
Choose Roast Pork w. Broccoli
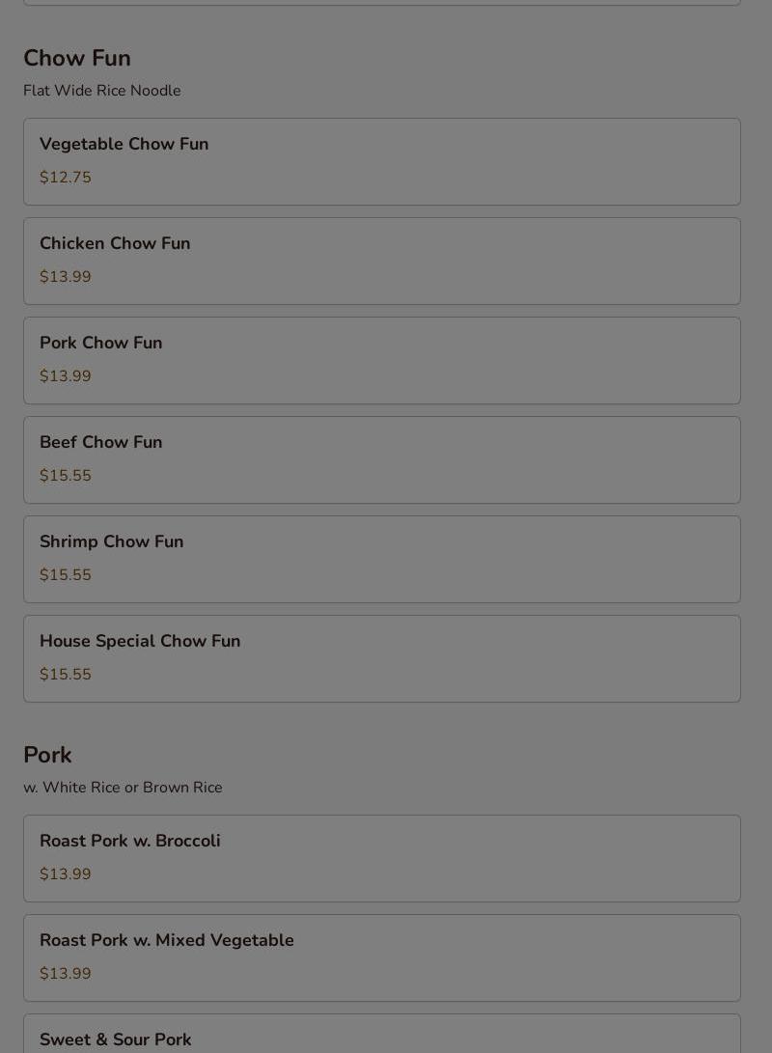pyautogui.click(x=382, y=859)
